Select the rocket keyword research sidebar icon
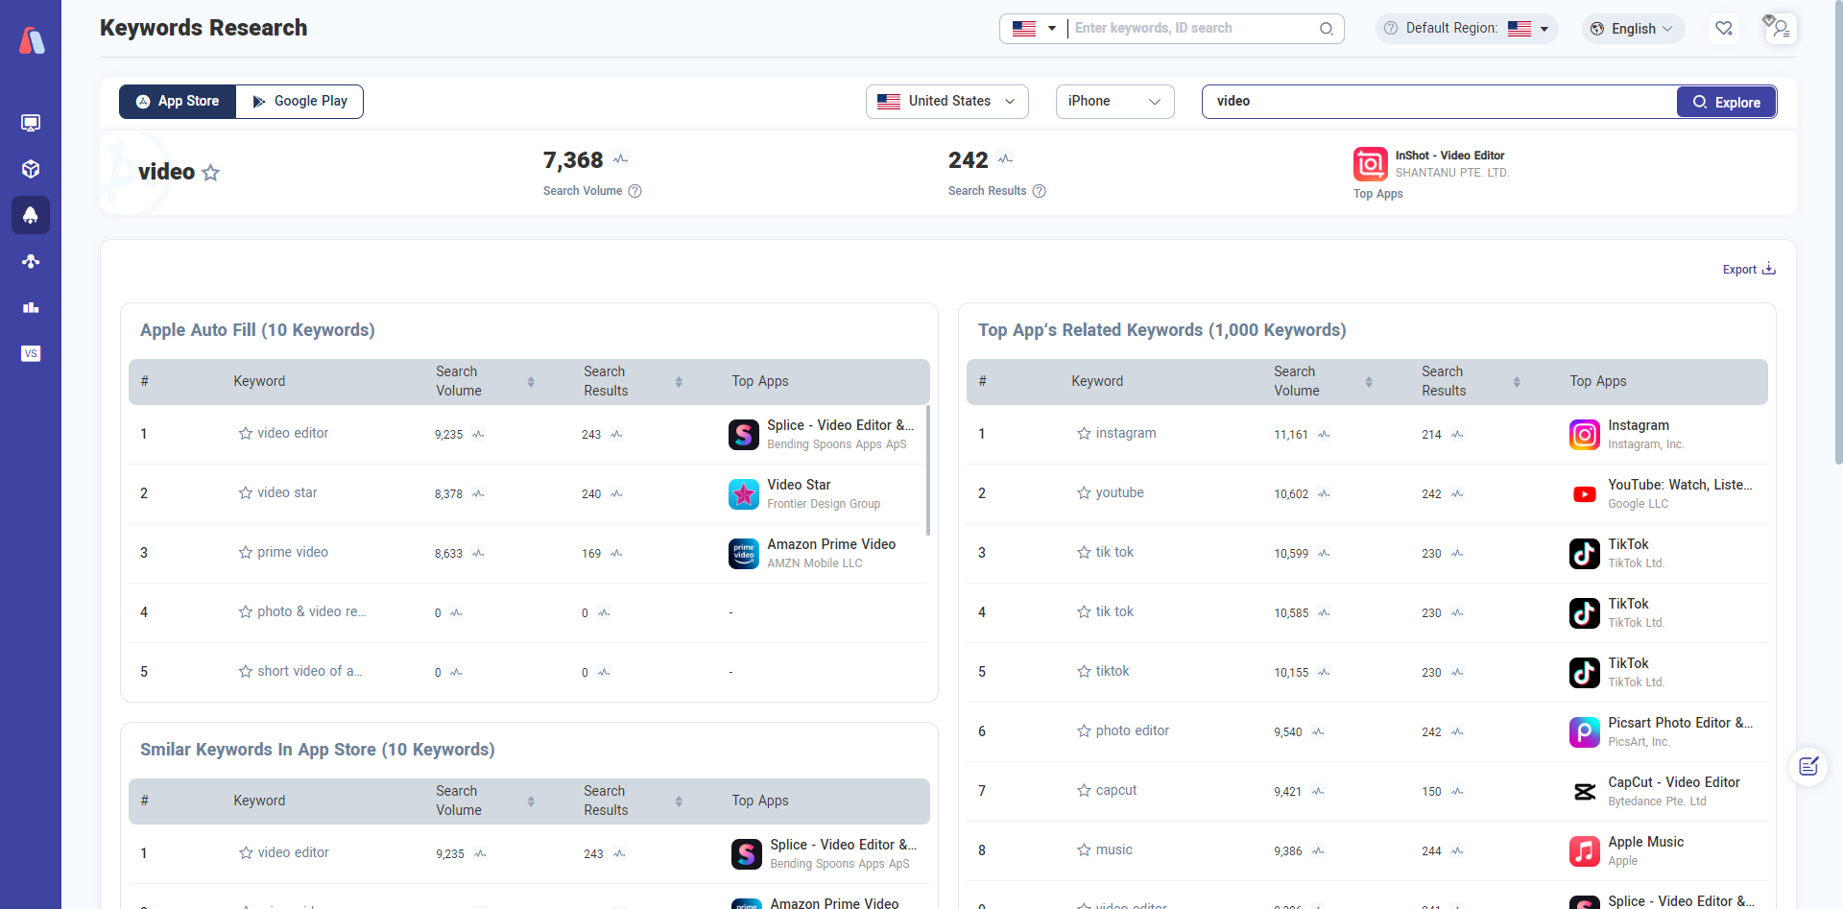 31,215
